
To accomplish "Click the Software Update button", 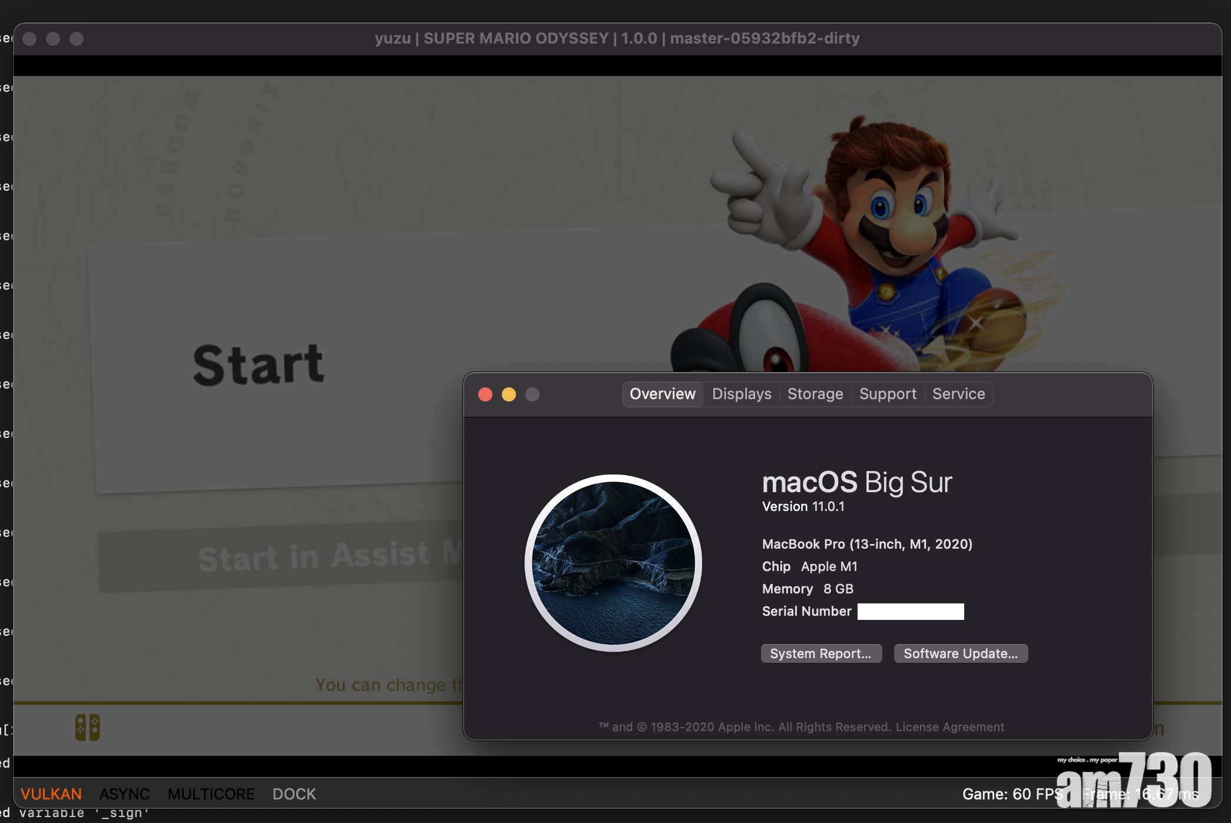I will 960,653.
